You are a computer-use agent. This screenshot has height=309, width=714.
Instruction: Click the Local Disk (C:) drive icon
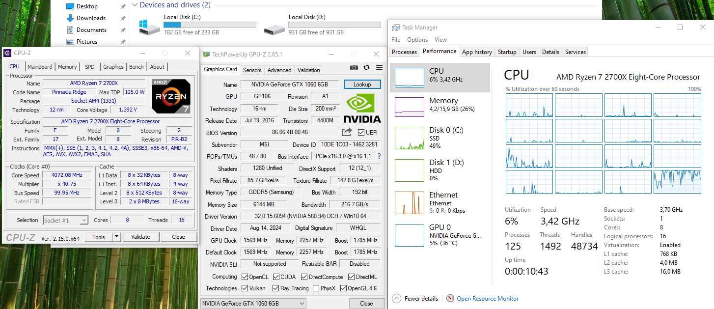point(149,28)
